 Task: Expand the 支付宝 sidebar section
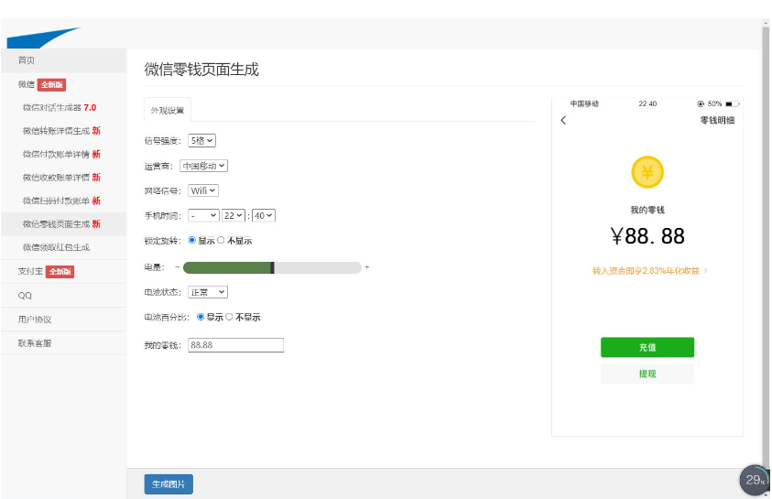(63, 272)
